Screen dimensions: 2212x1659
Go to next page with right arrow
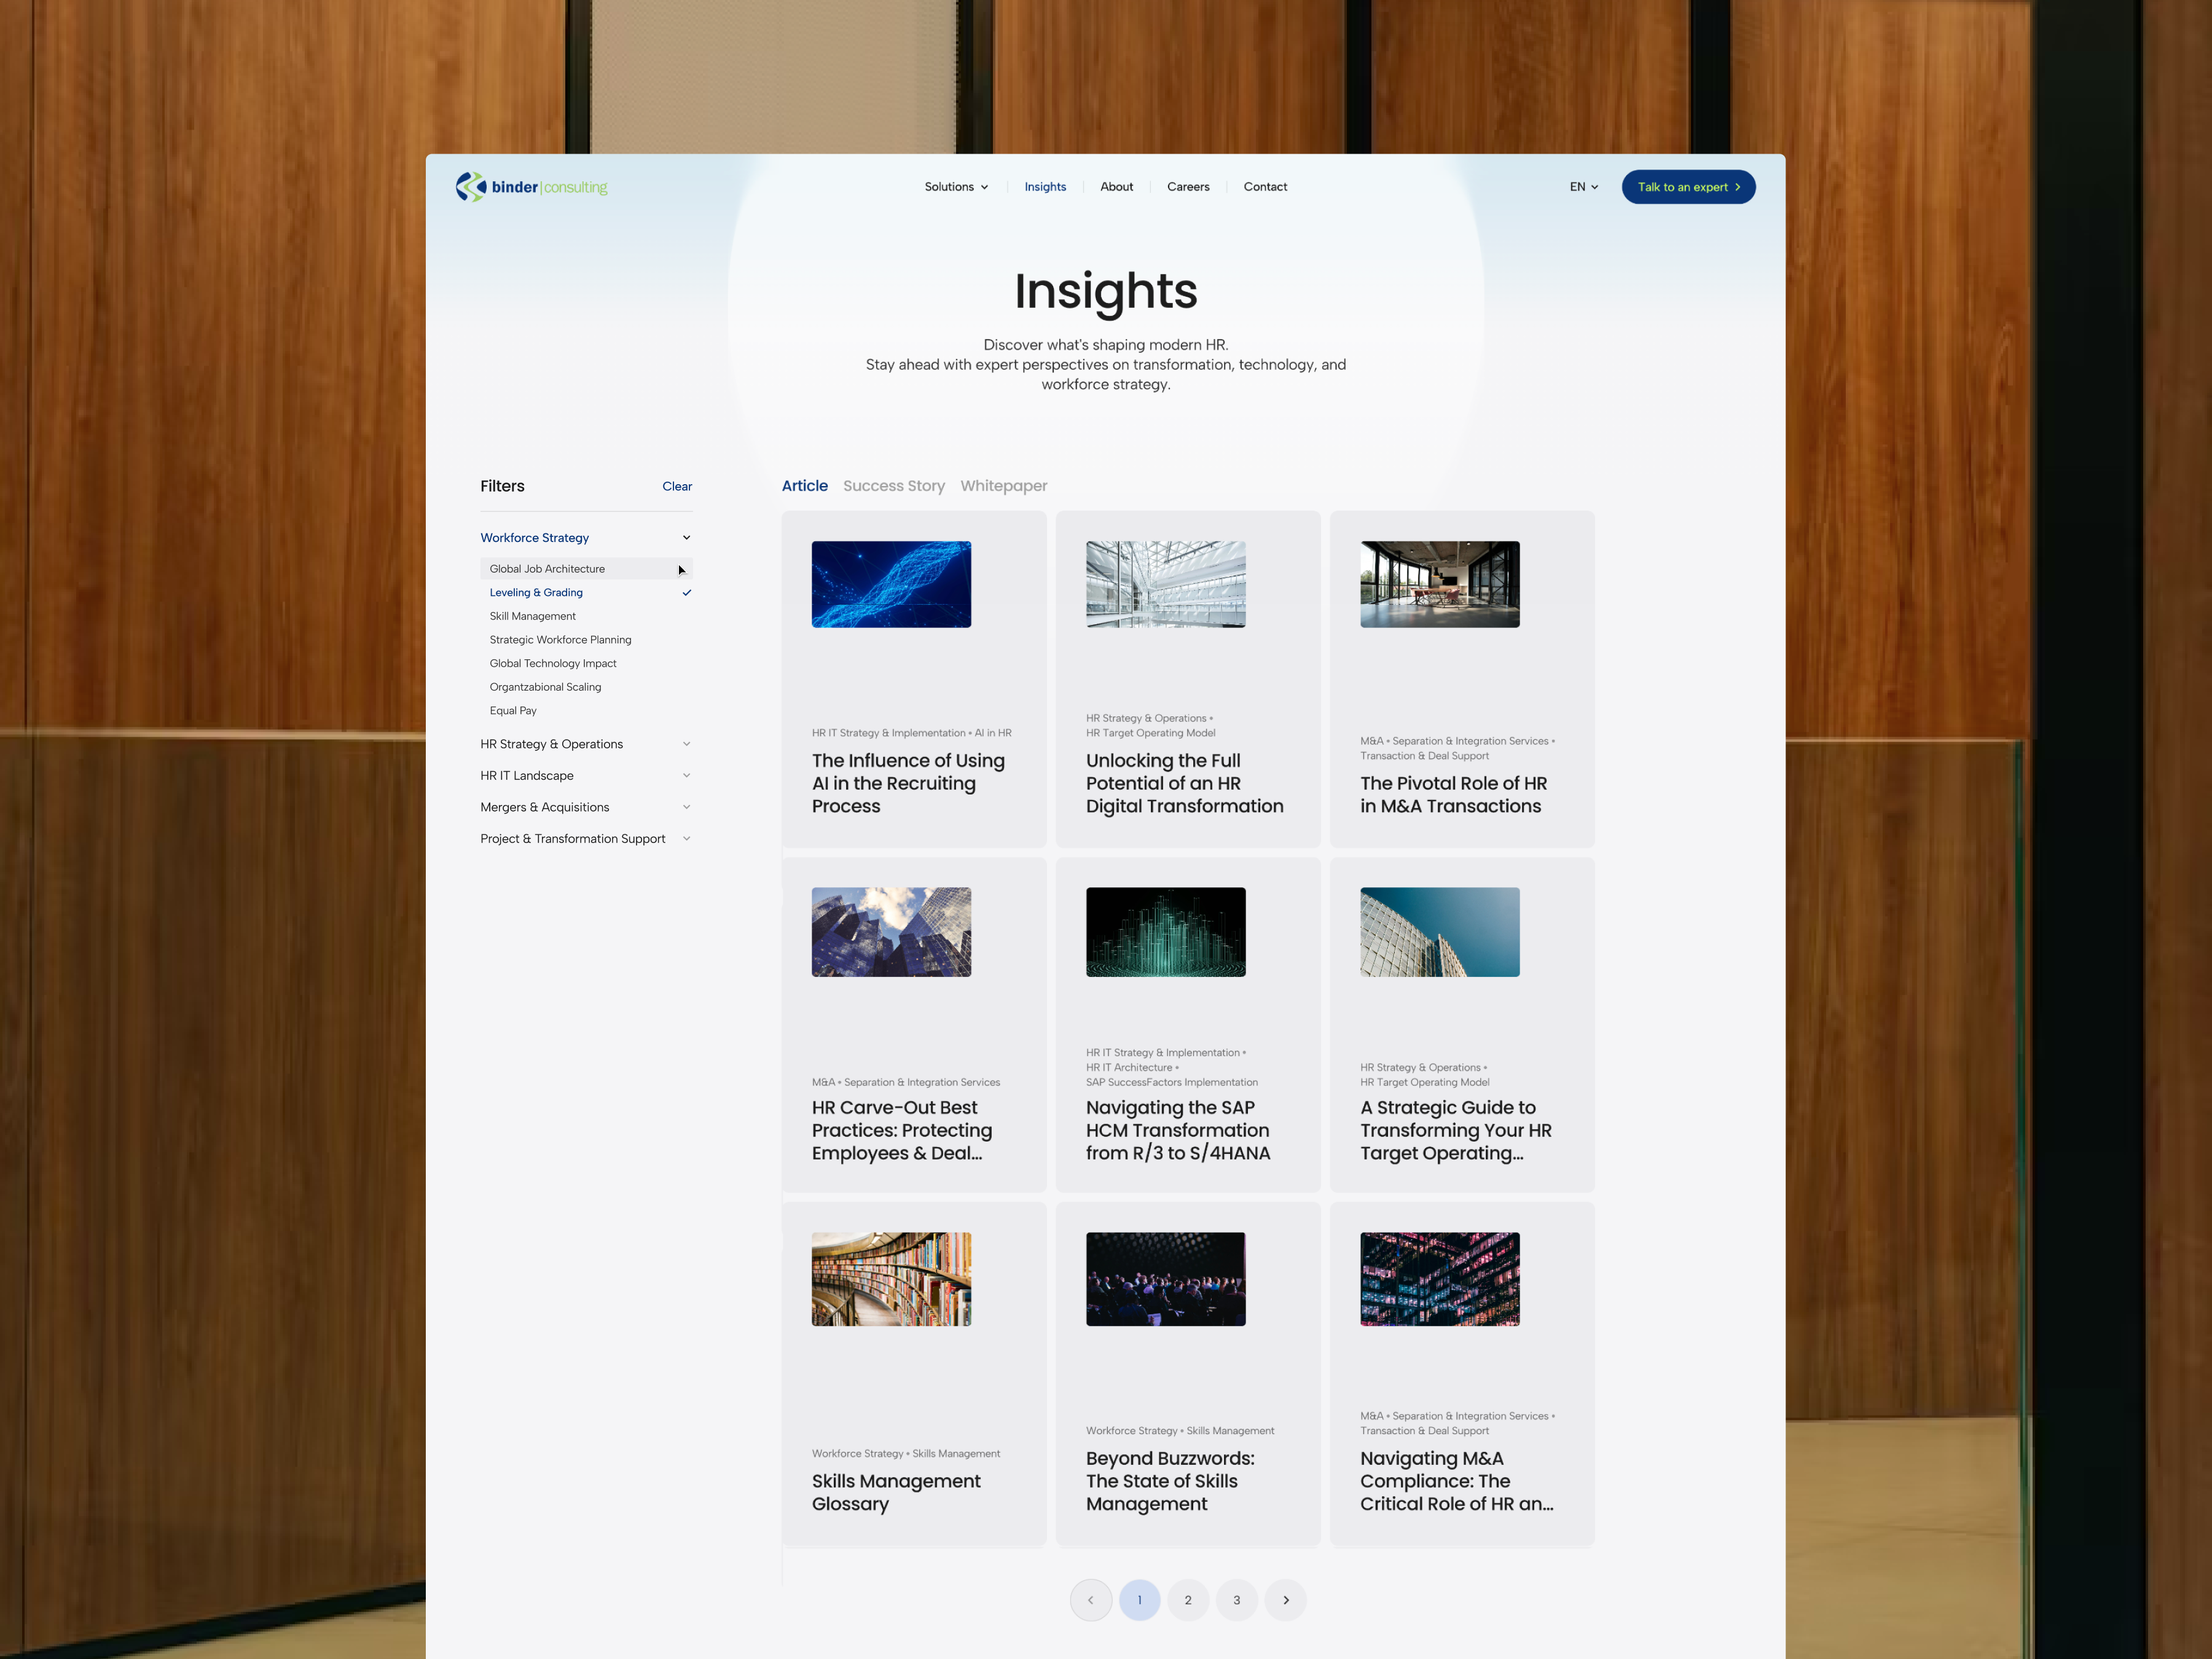point(1286,1600)
